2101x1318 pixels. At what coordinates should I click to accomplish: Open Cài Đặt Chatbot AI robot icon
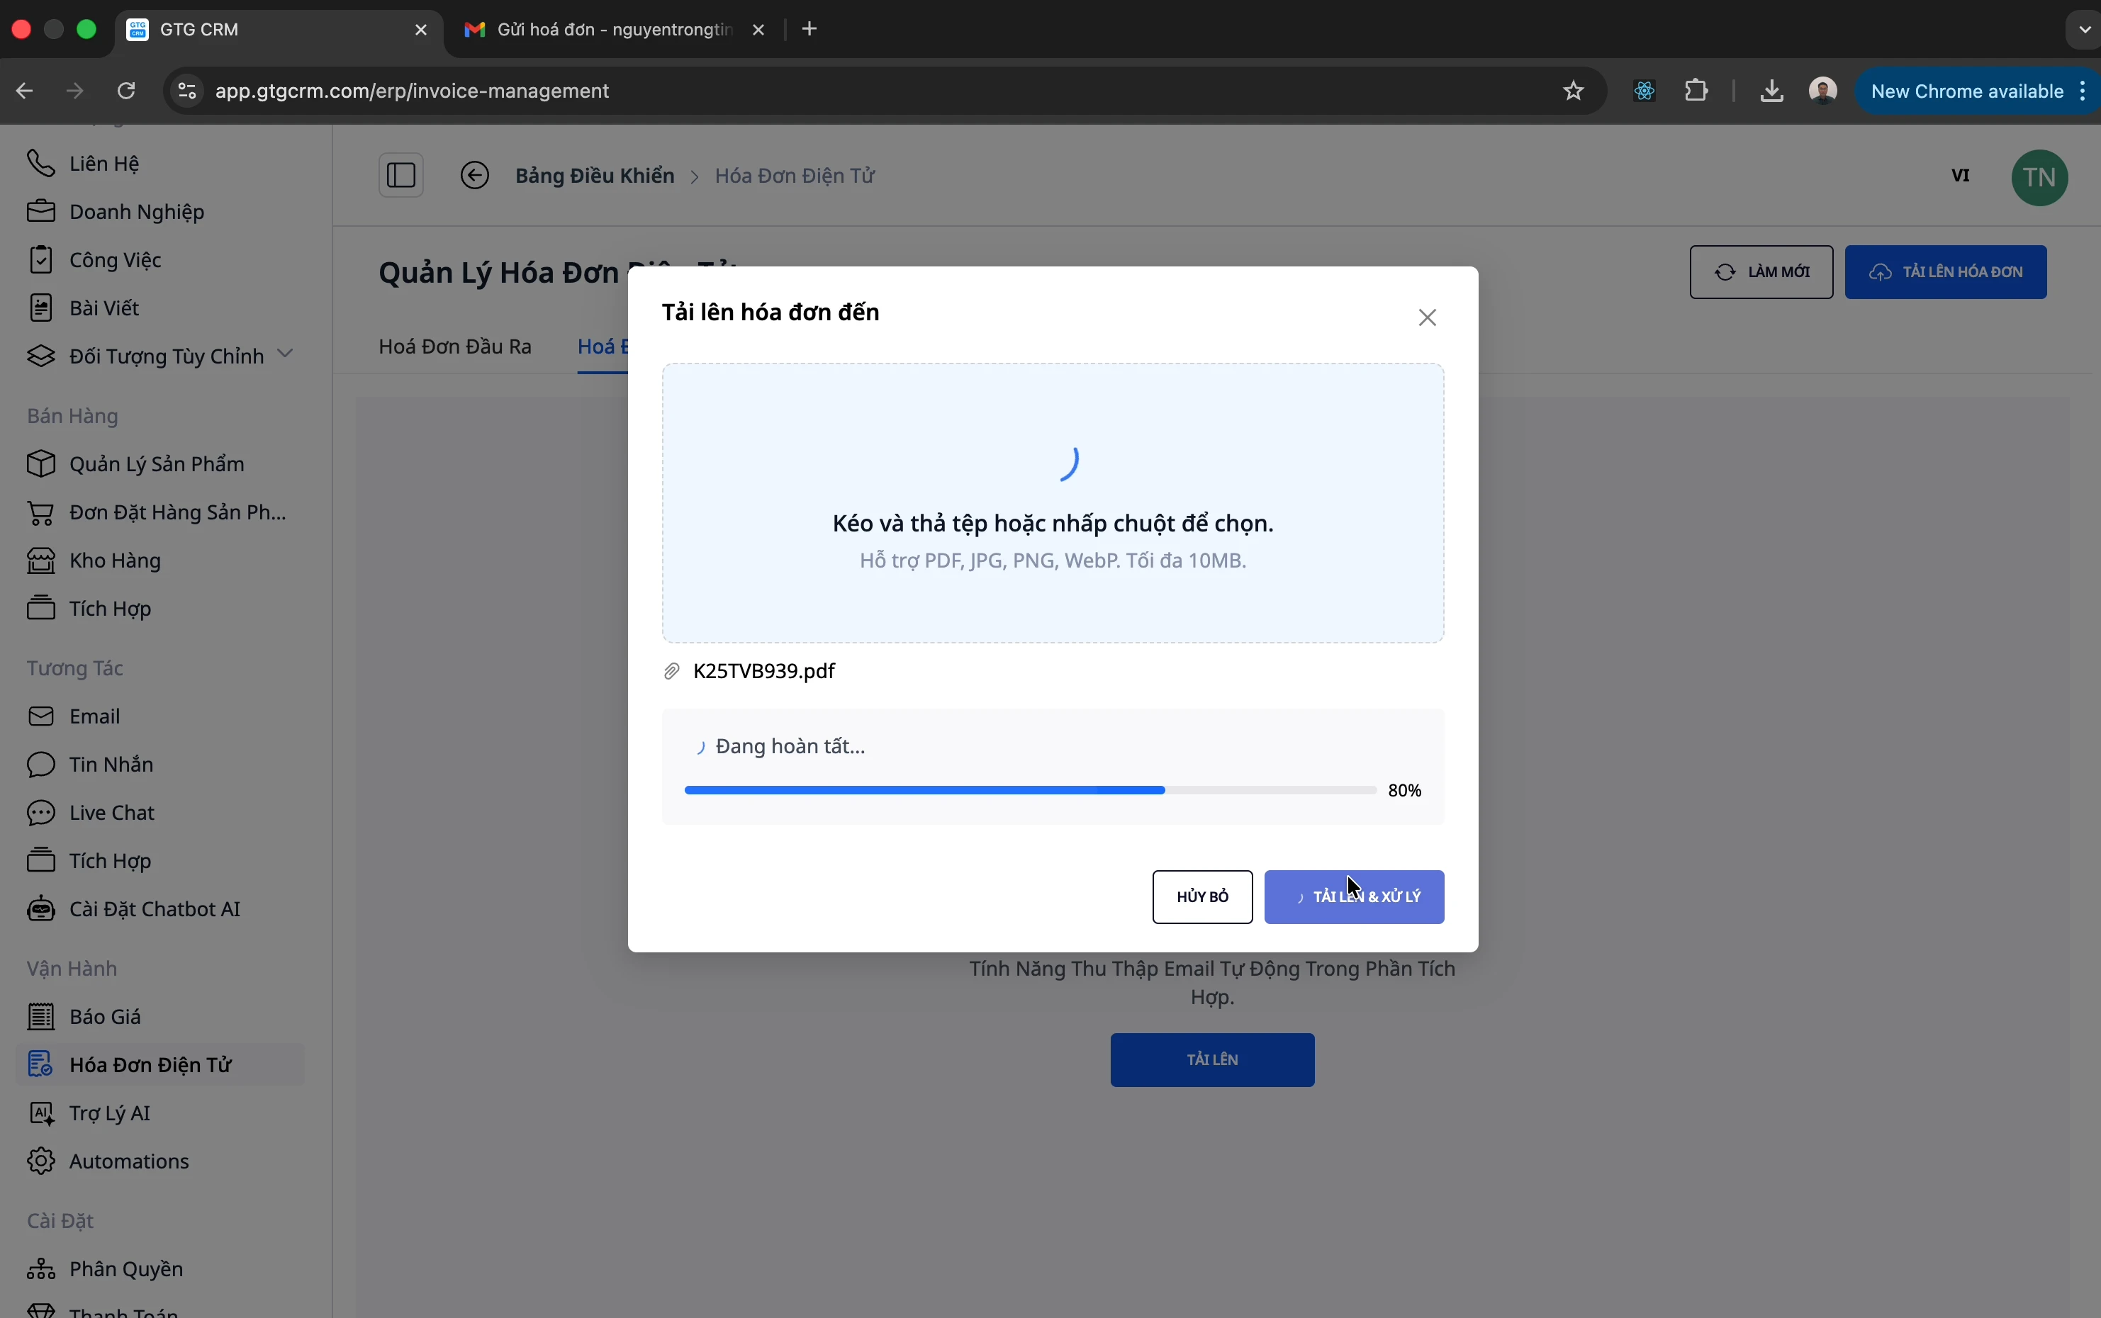point(41,909)
